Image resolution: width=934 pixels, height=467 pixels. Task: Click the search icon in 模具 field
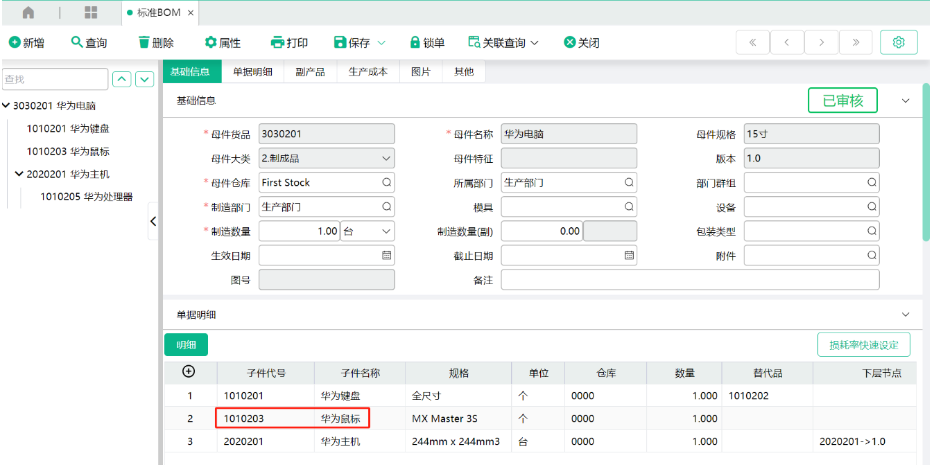click(629, 207)
